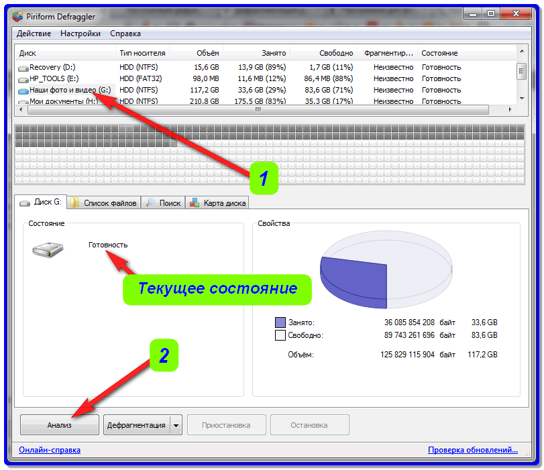Viewport: 544px width, 470px height.
Task: Click the HDD (FAT32) media type cell
Action: pyautogui.click(x=140, y=78)
